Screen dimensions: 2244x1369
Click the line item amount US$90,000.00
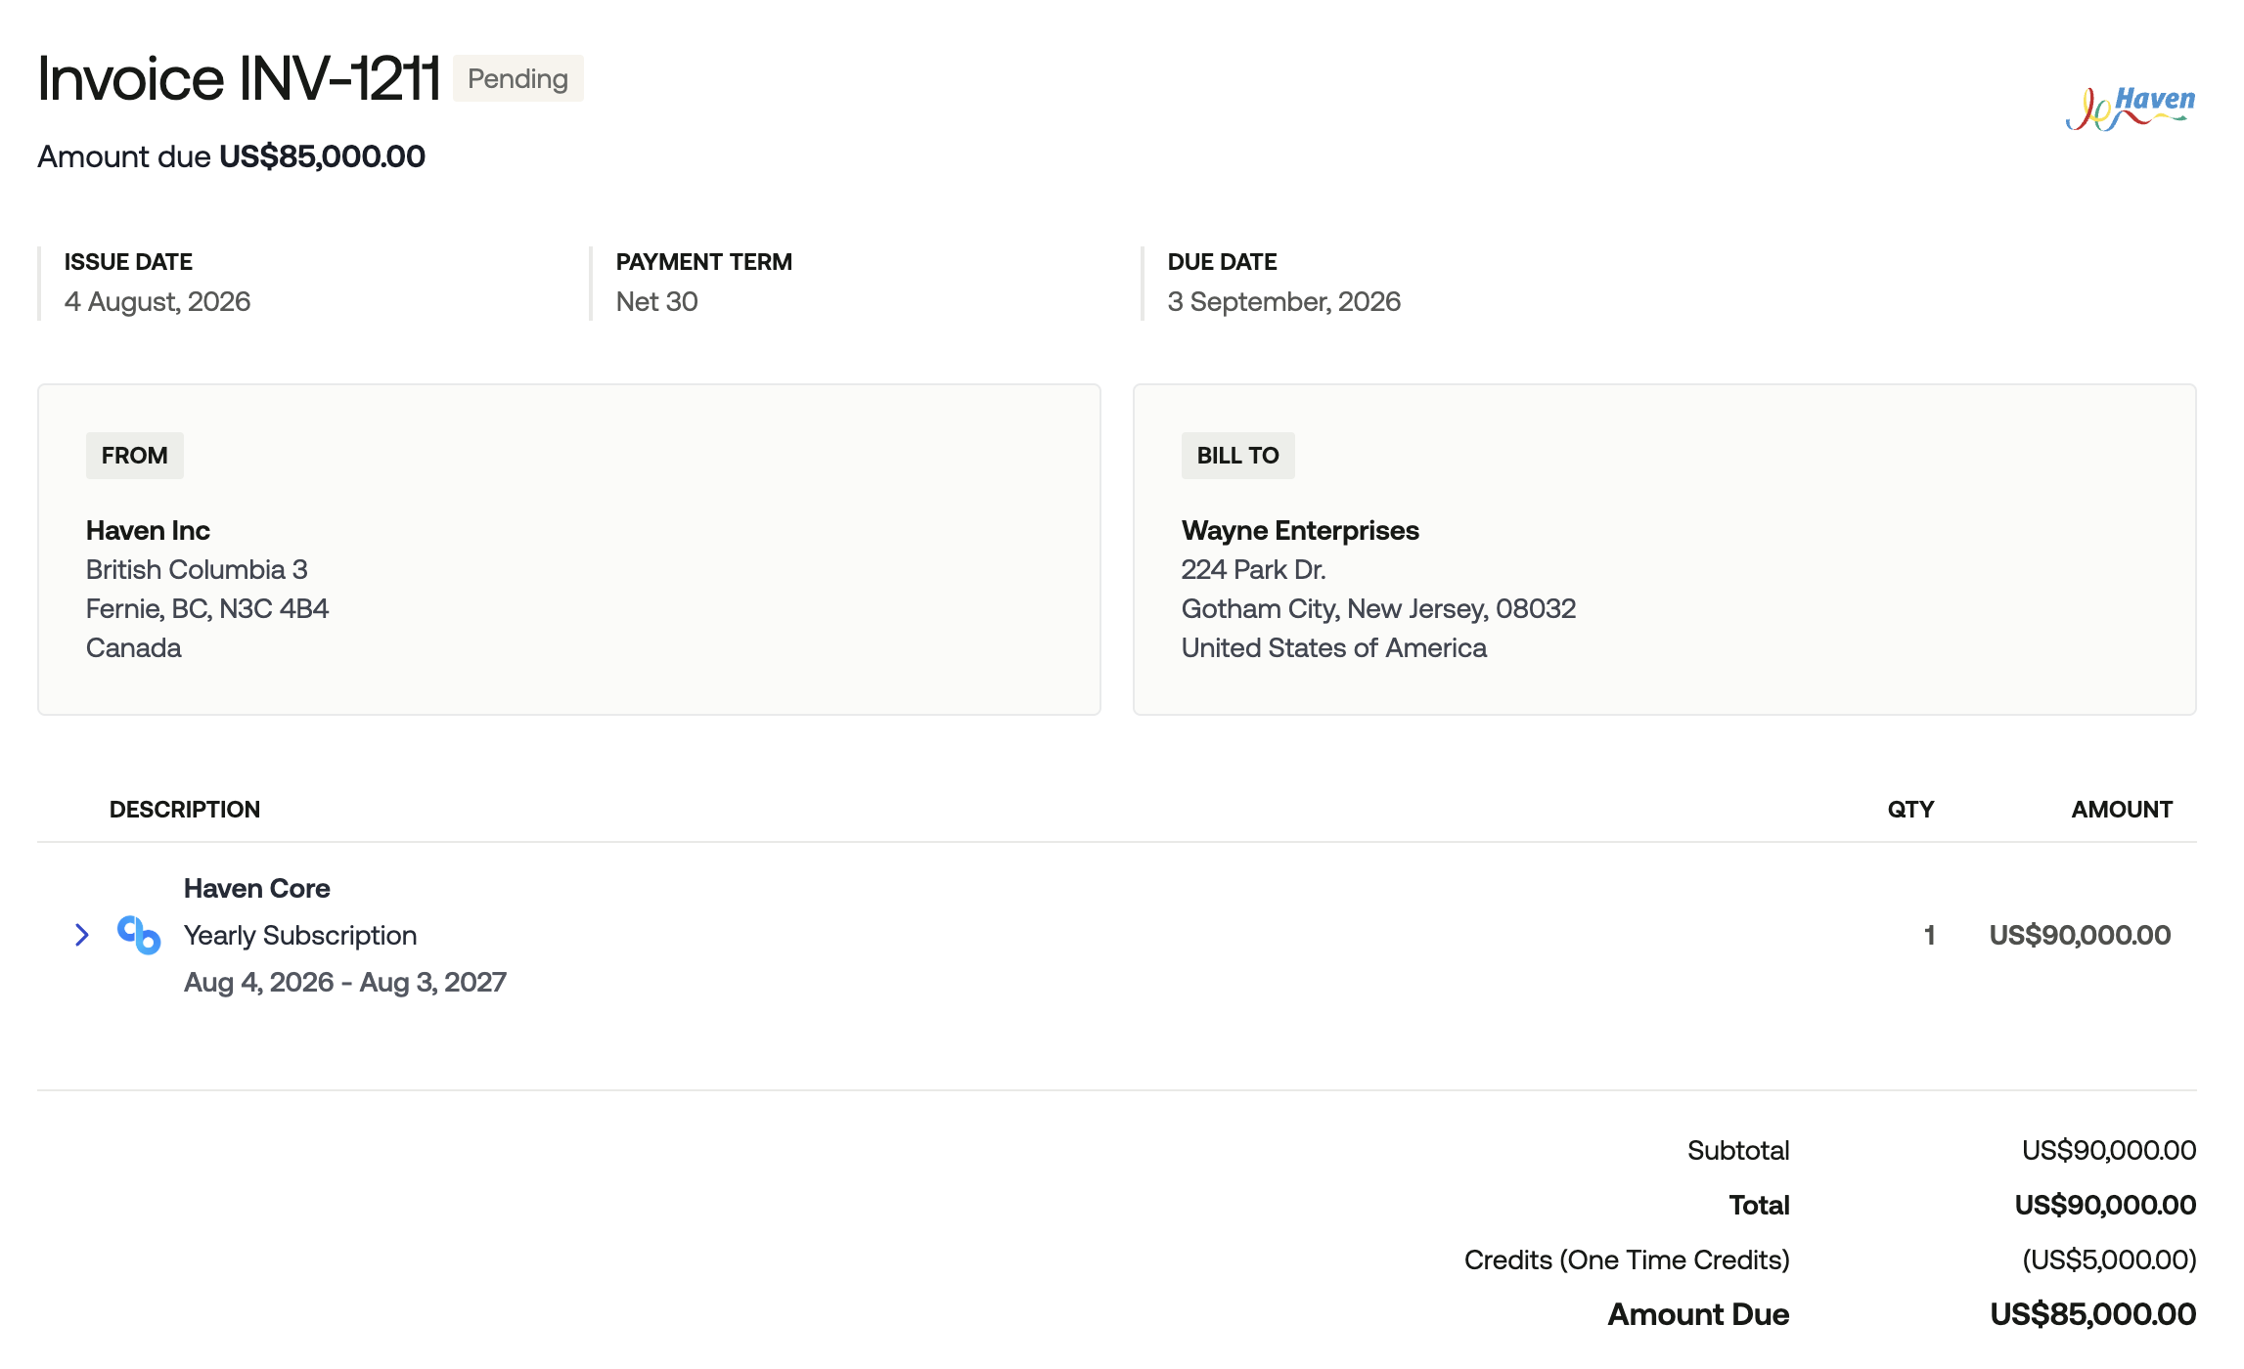[2080, 935]
